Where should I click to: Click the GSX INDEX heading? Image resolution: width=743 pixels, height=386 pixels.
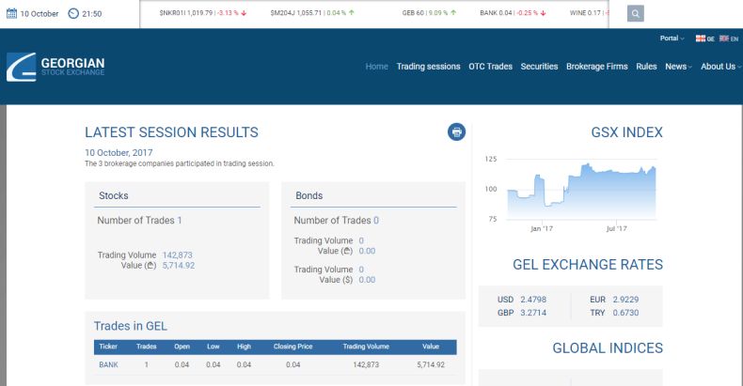[626, 132]
